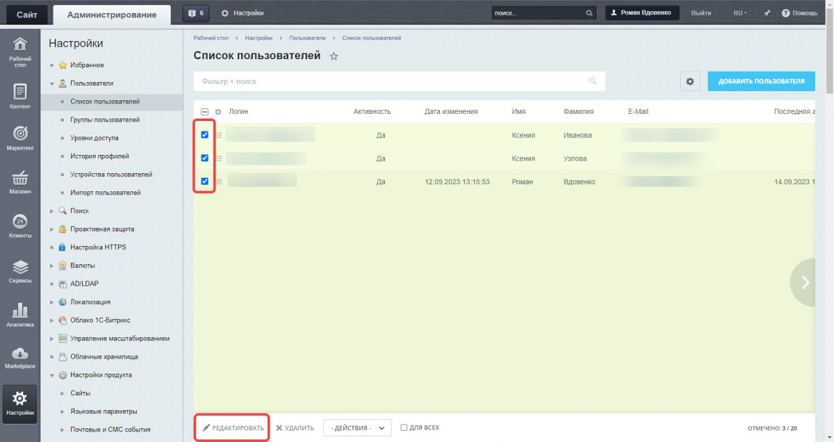834x442 pixels.
Task: Expand the Облако 1С-Битрикс tree node
Action: (x=52, y=320)
